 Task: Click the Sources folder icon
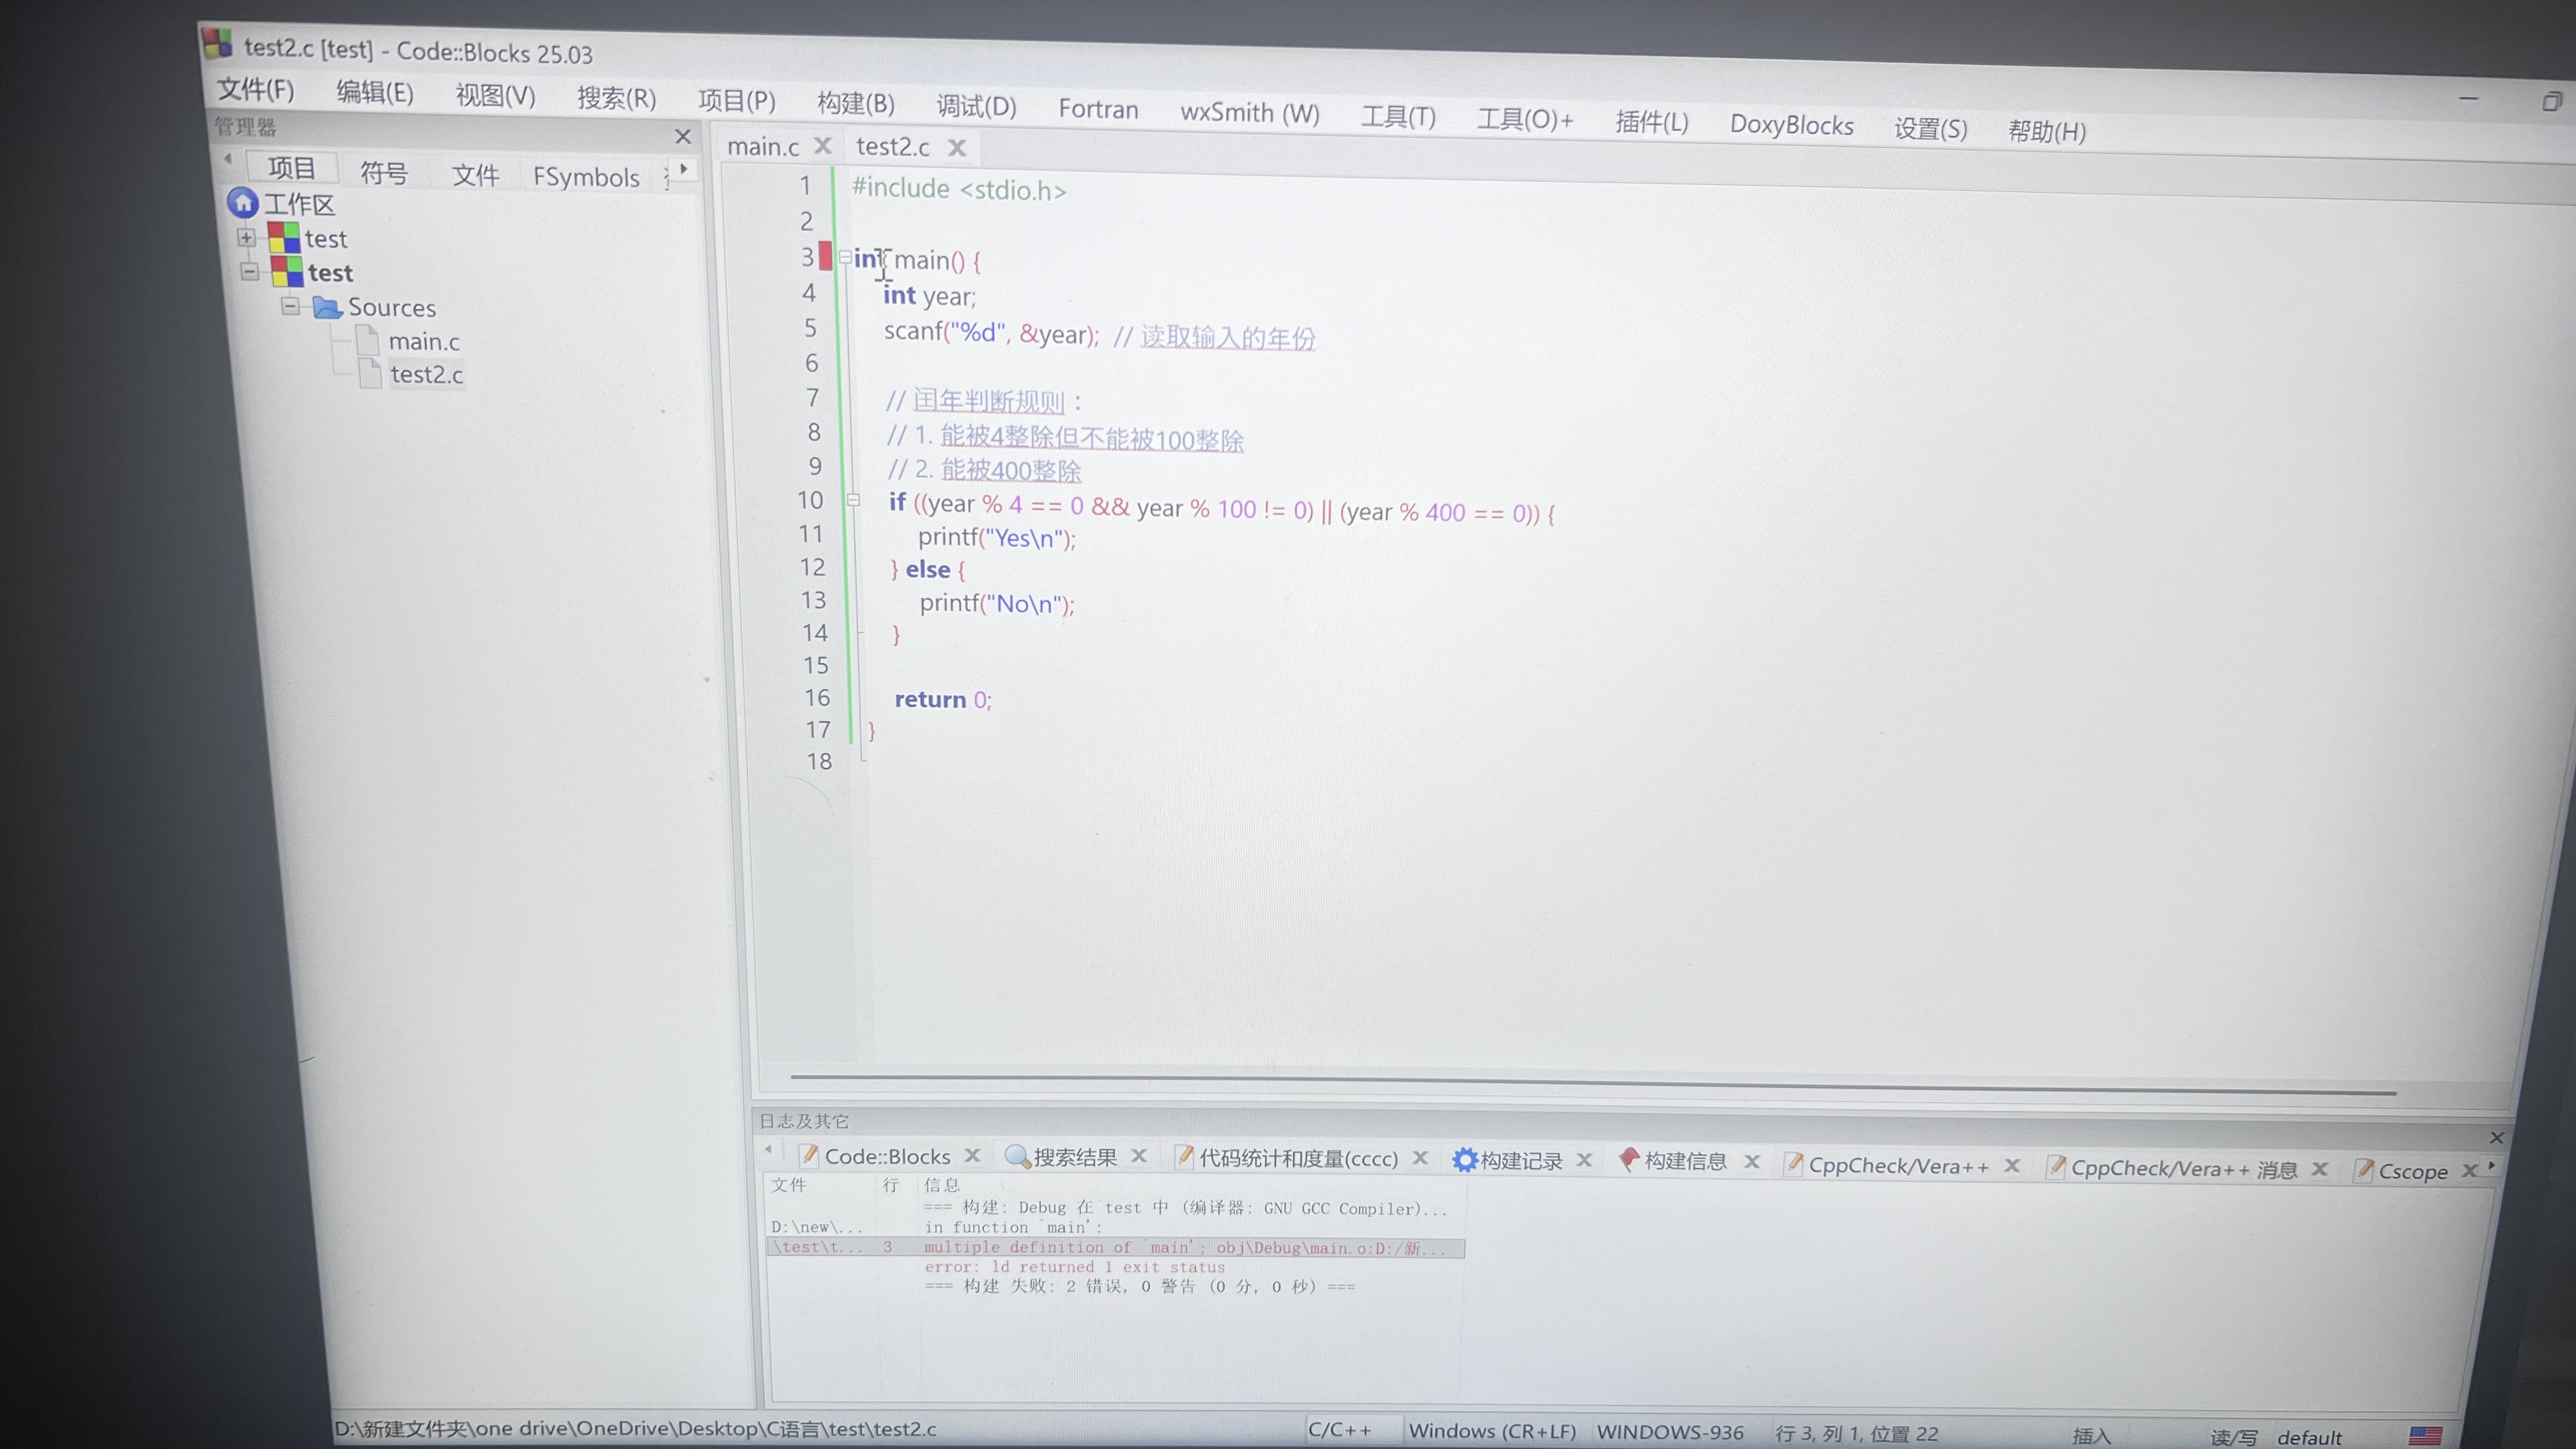(x=327, y=307)
